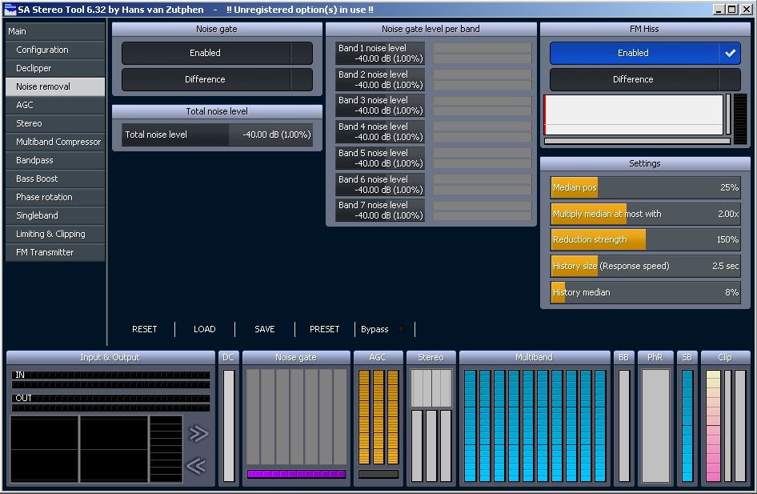The image size is (757, 494).
Task: Click the horizontal bar below FM Hiss graph
Action: (637, 141)
